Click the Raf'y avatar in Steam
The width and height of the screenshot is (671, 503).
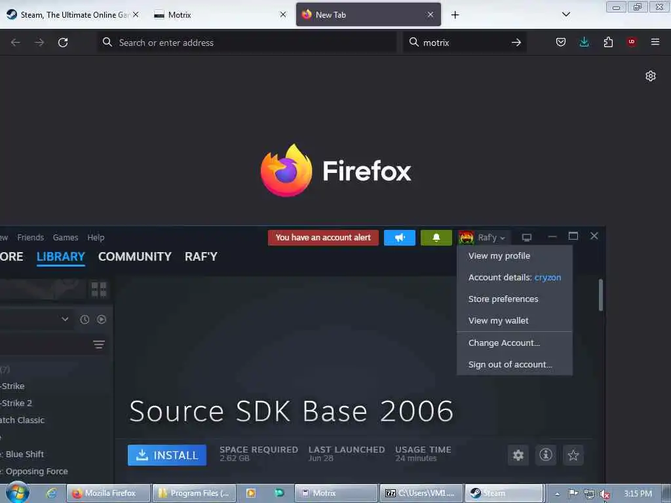(x=466, y=237)
